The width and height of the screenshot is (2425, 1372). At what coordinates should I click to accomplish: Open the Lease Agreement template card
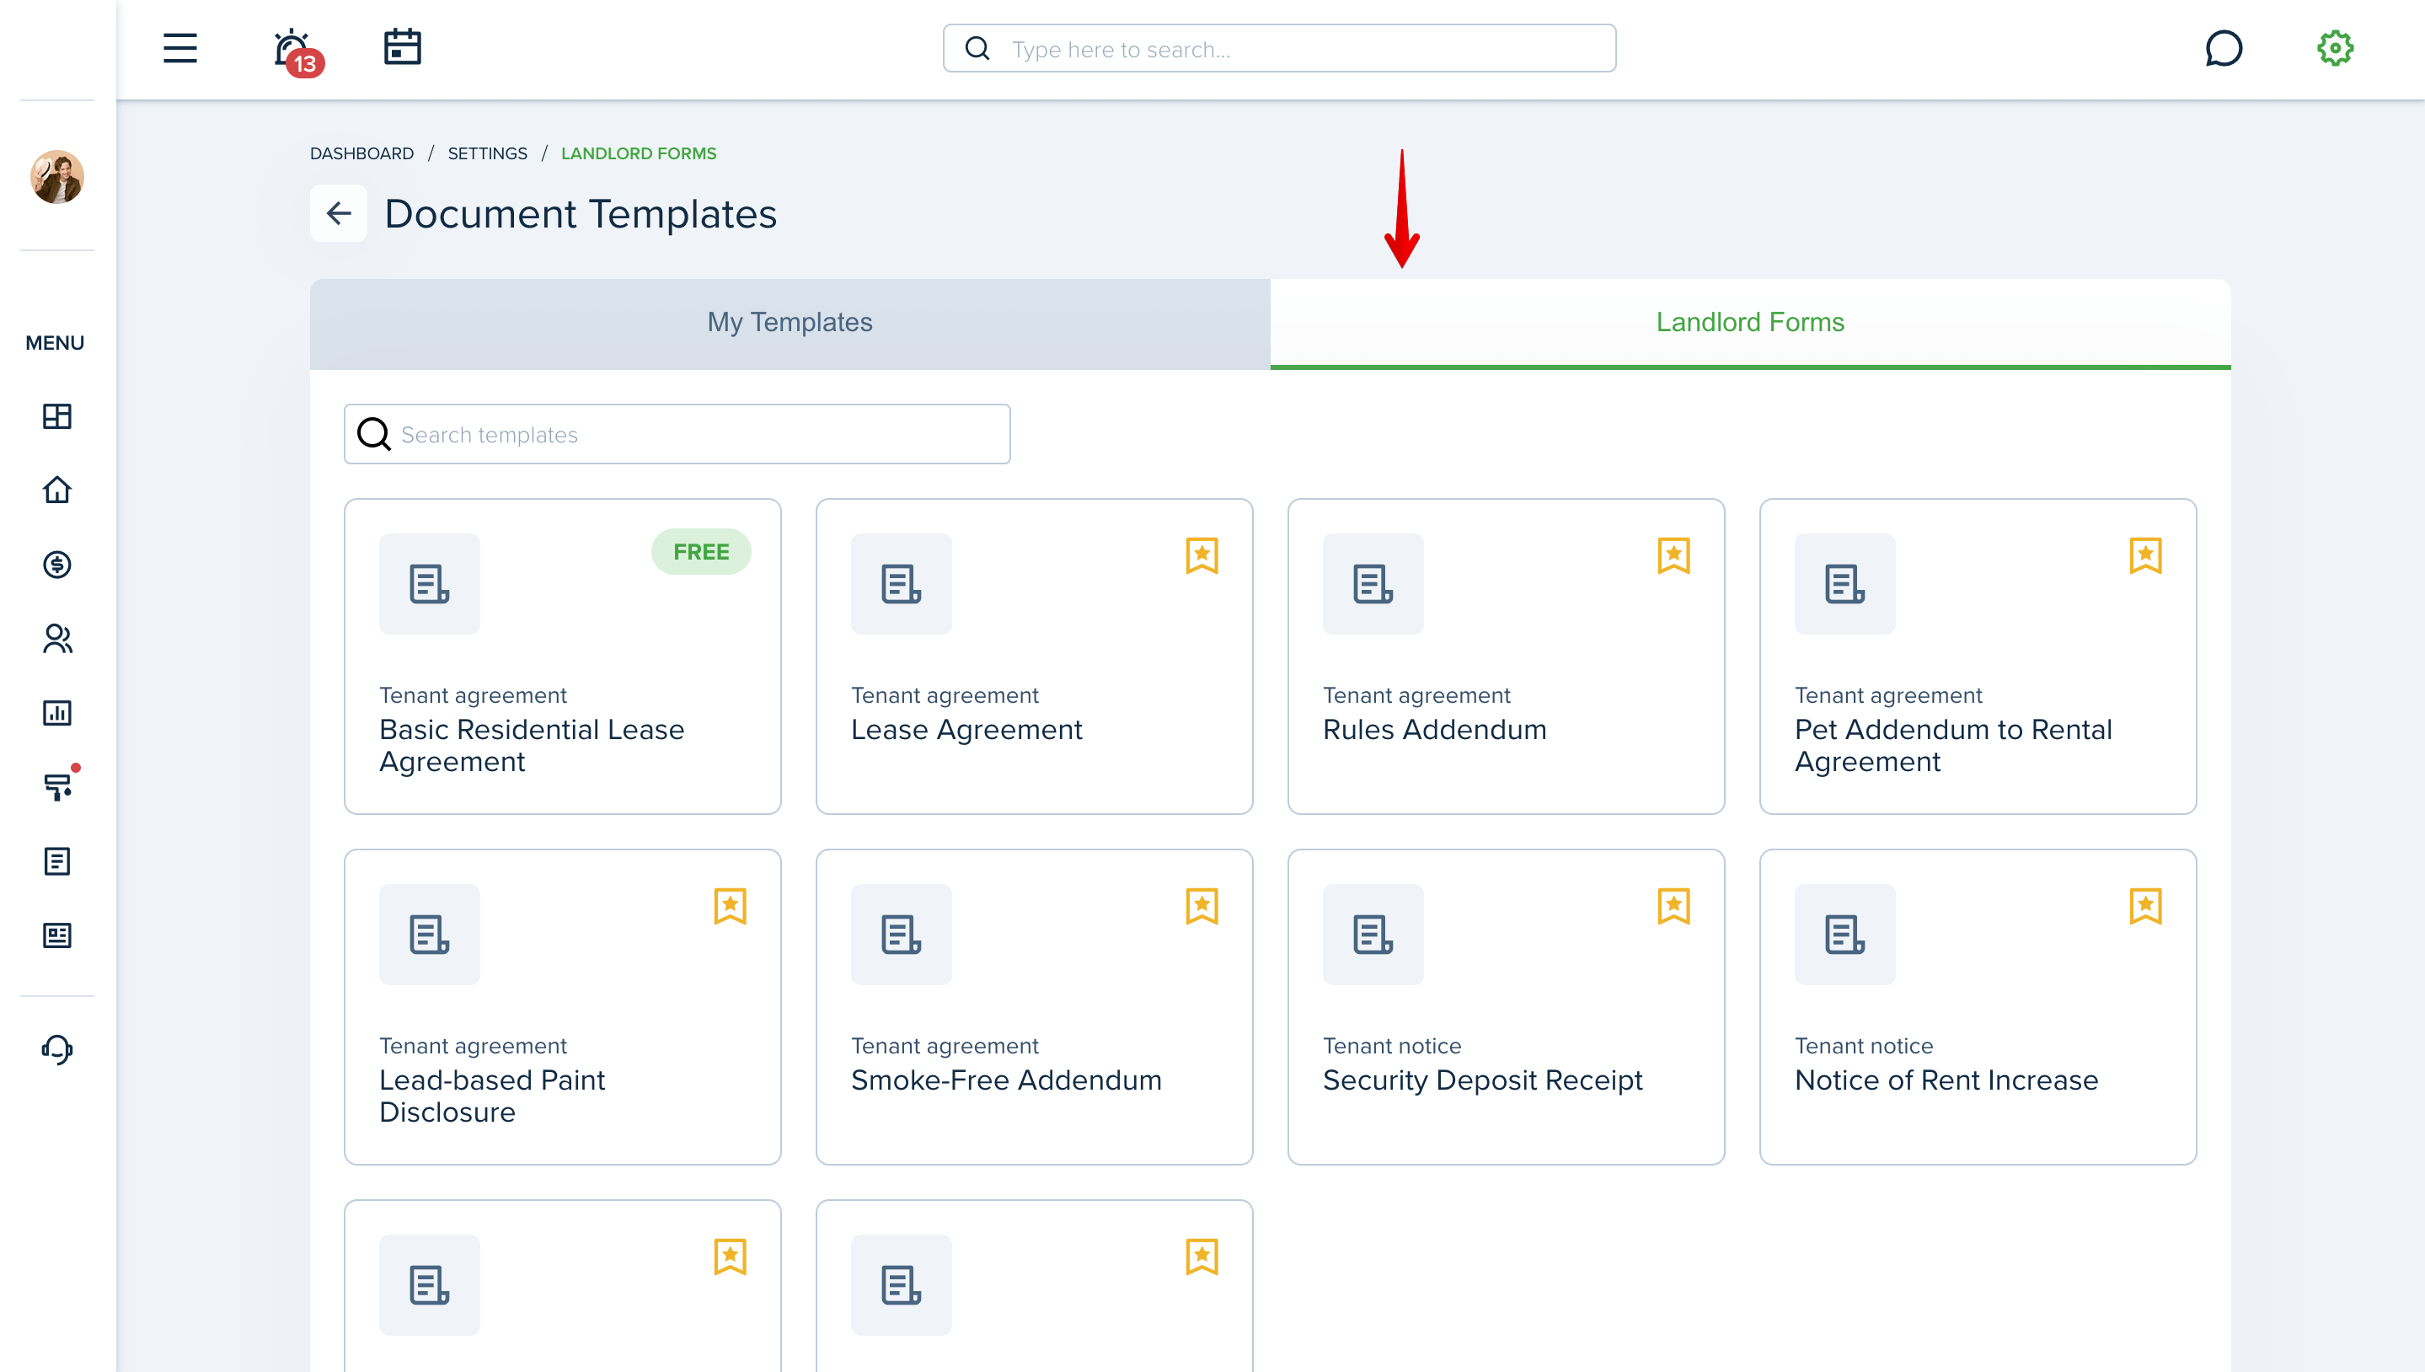point(1035,657)
